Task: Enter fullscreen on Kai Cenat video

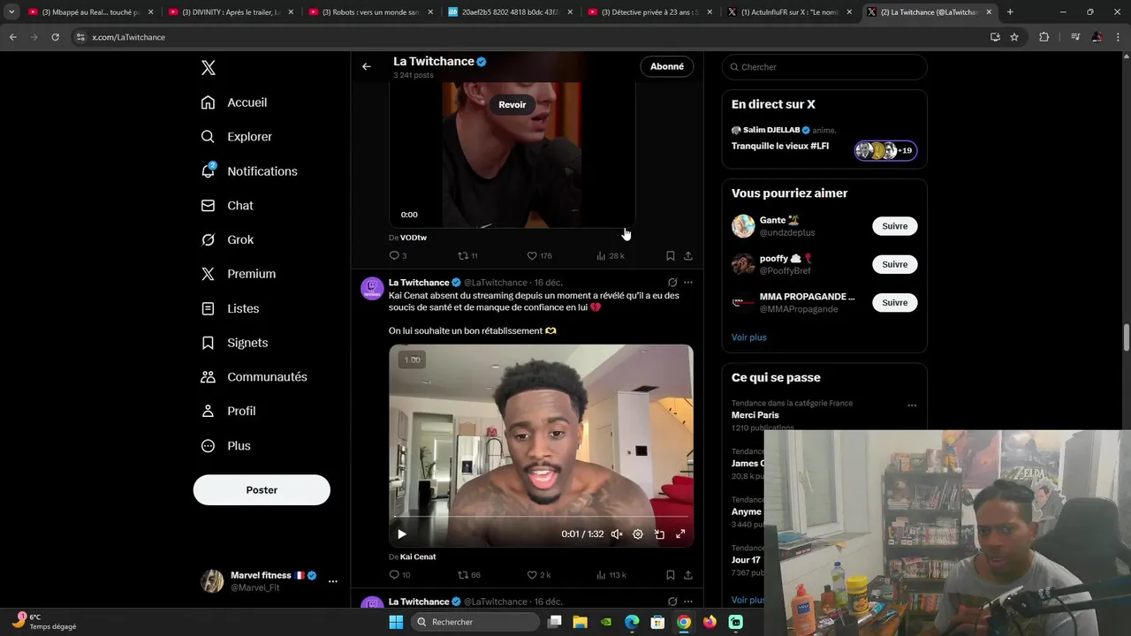Action: coord(680,534)
